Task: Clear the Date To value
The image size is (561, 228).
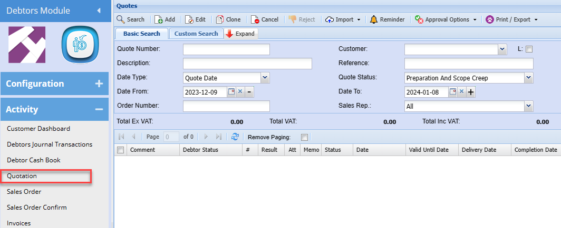Action: [461, 92]
